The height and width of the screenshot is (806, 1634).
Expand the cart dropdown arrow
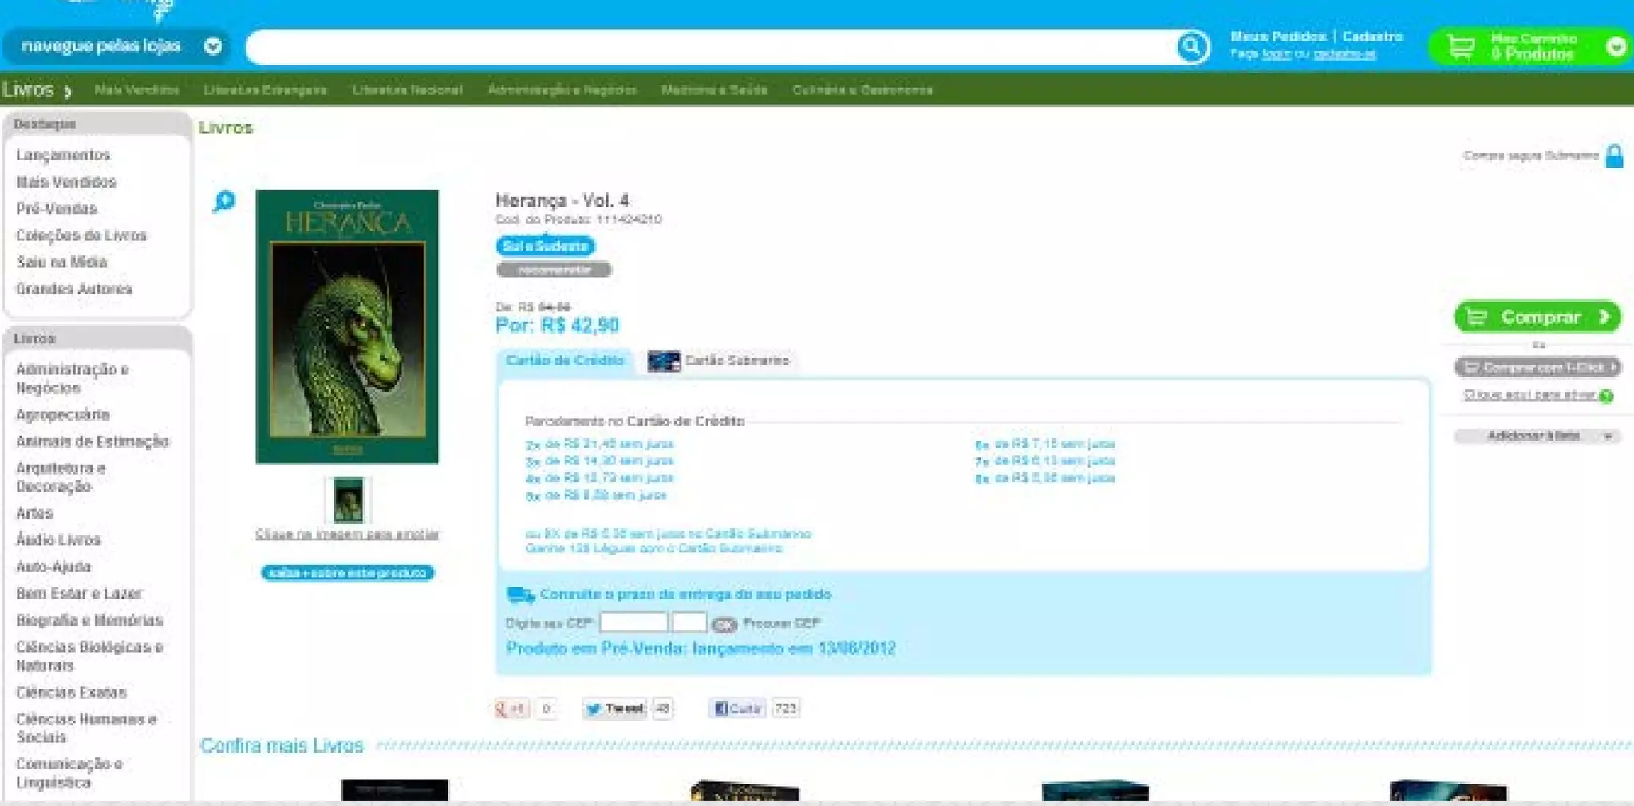click(1616, 47)
